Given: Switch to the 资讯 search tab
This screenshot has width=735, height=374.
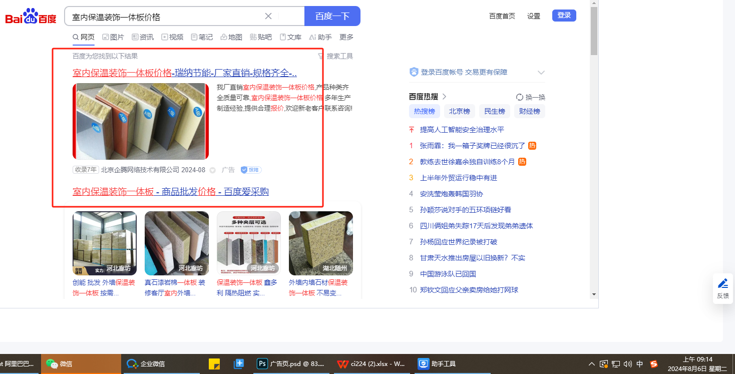Looking at the screenshot, I should pyautogui.click(x=143, y=37).
